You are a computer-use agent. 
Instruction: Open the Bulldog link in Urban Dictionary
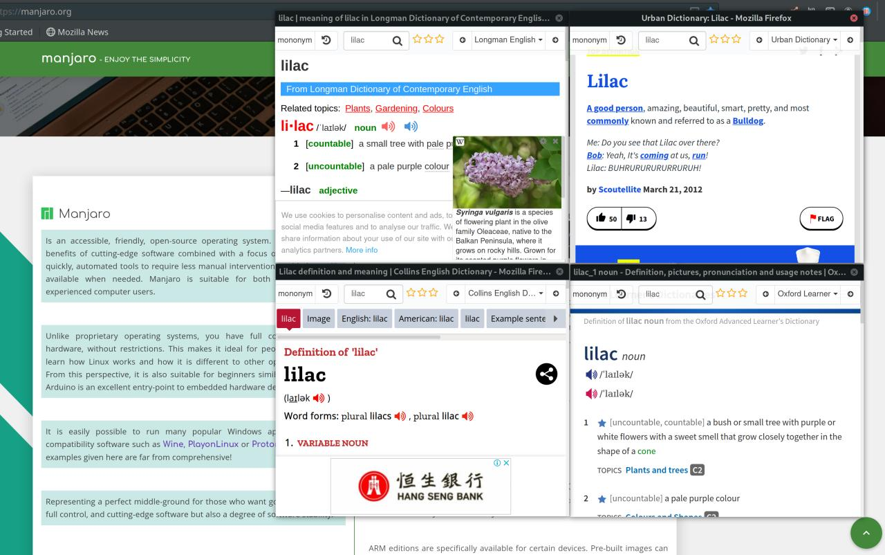pyautogui.click(x=747, y=120)
